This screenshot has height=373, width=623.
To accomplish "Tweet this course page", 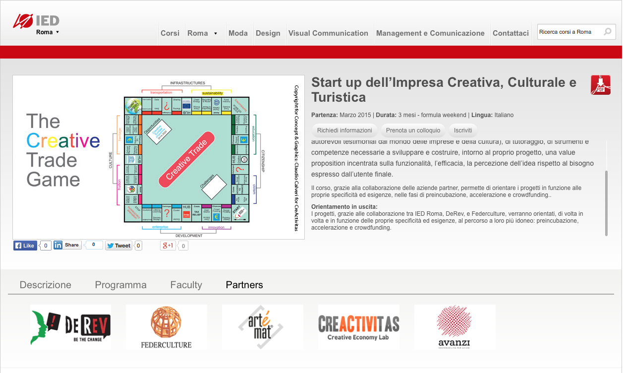I will 118,246.
